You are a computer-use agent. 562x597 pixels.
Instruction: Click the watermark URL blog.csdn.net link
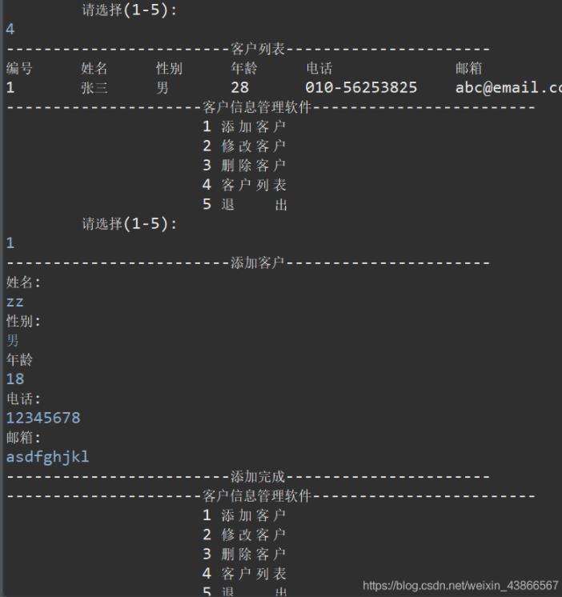460,585
